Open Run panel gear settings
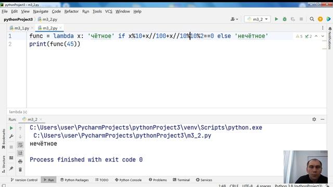This screenshot has width=333, height=187. pos(314,119)
